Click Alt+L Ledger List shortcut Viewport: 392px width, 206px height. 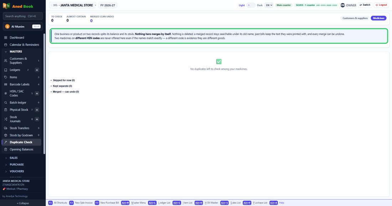pos(159,203)
